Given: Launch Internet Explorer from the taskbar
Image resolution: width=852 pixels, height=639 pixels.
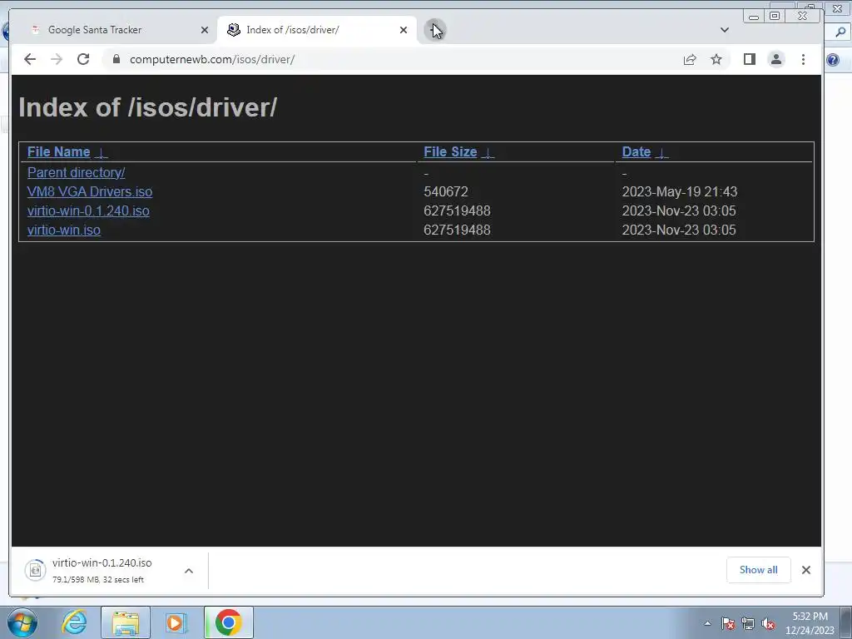Looking at the screenshot, I should click(74, 622).
